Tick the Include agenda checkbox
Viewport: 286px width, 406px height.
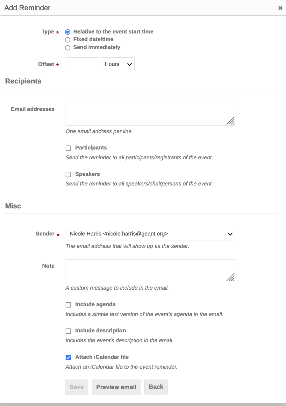(x=68, y=305)
